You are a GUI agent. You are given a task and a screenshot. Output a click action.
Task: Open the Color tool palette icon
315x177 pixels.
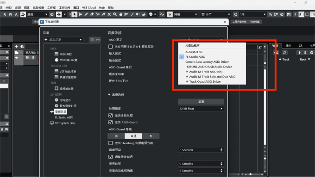(x=151, y=14)
